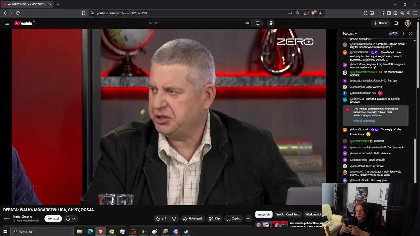
Task: Open the account avatar menu
Action: pos(408,23)
